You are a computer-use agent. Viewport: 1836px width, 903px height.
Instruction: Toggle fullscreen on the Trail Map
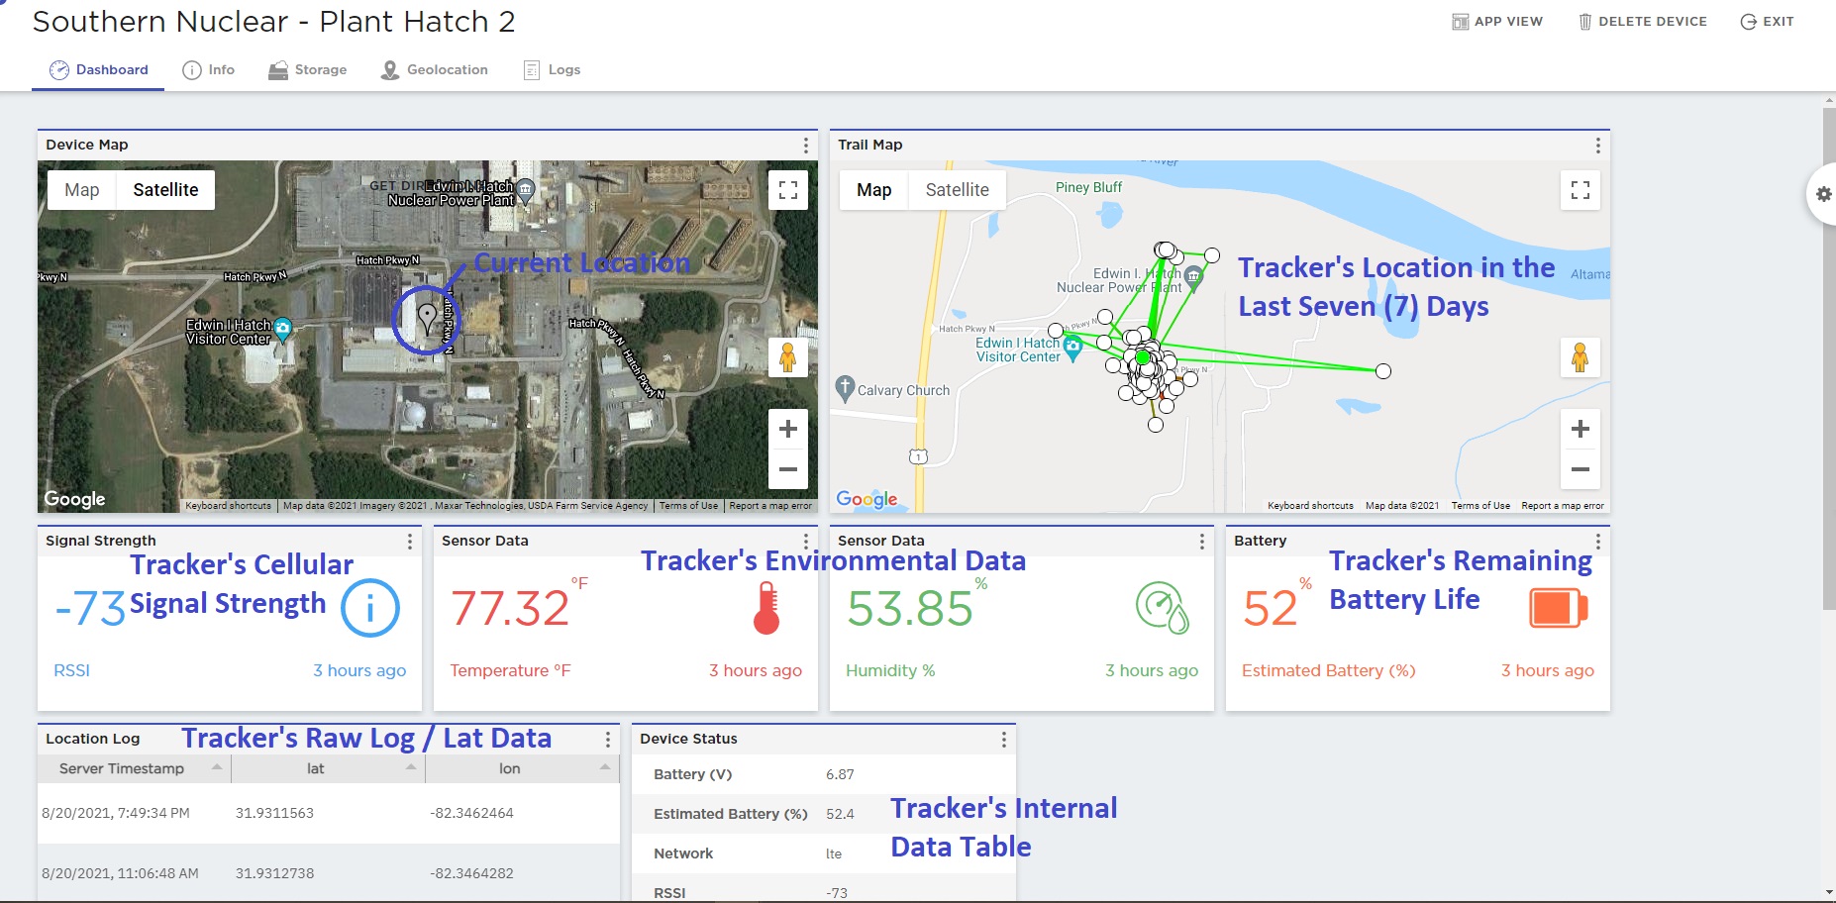1581,190
